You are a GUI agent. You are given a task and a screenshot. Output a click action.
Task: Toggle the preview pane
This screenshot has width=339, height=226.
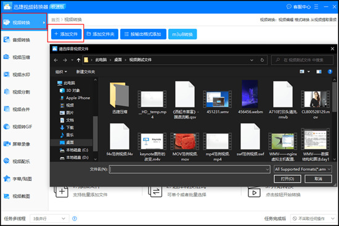point(319,72)
